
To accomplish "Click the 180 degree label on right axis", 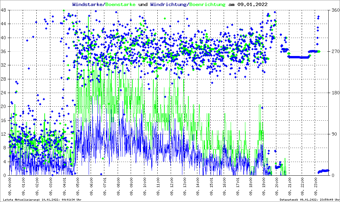I will (x=335, y=93).
